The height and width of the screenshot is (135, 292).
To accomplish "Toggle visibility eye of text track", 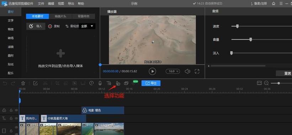I will coord(16,118).
